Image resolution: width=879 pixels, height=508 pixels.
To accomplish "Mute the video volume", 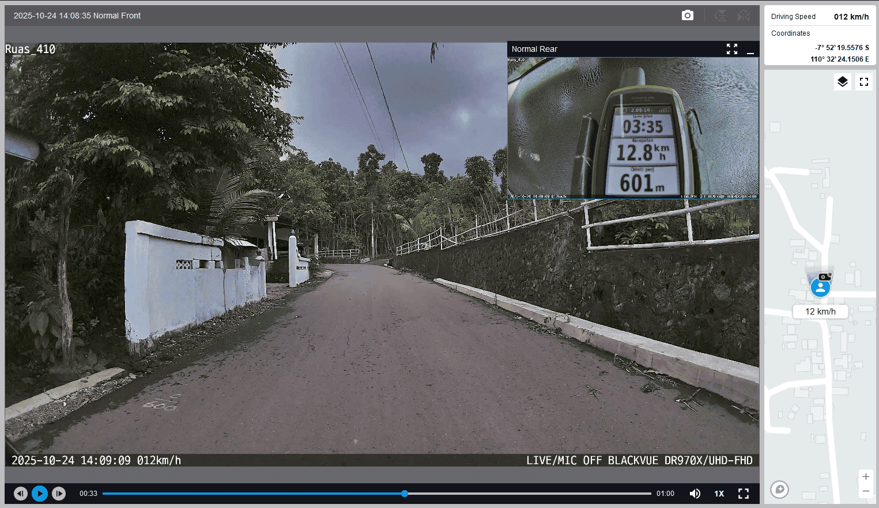I will tap(695, 494).
